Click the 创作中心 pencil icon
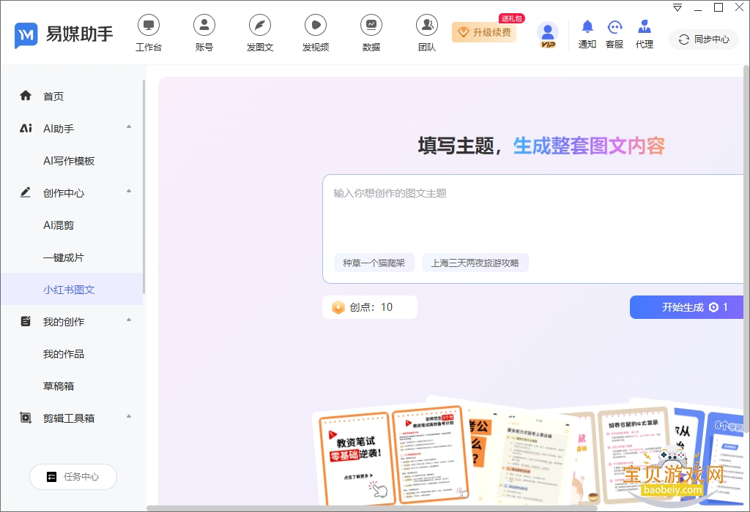 pyautogui.click(x=26, y=192)
